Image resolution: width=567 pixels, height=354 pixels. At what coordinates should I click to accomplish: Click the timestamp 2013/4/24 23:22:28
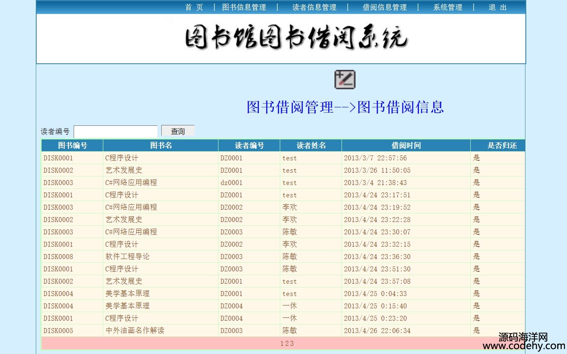[x=377, y=220]
